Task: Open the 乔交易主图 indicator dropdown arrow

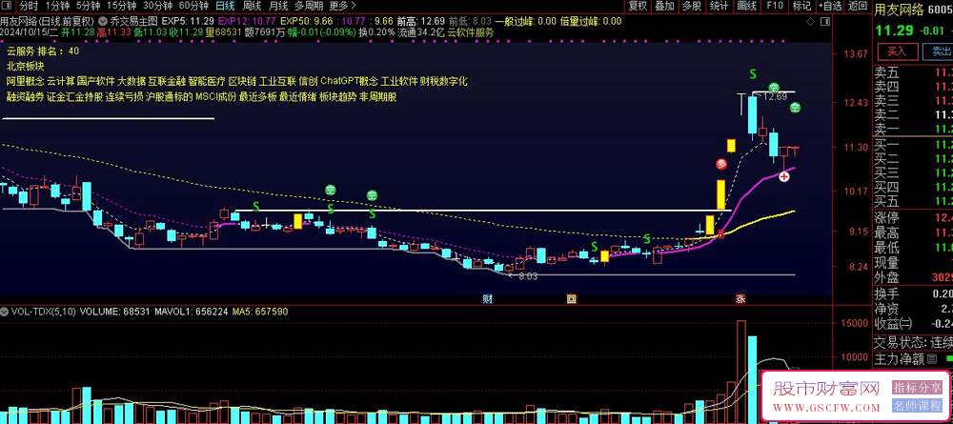Action: coord(104,21)
